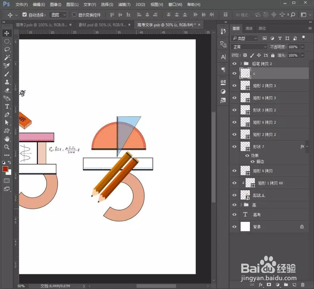Select the Eraser tool
Image resolution: width=314 pixels, height=289 pixels.
click(6, 90)
